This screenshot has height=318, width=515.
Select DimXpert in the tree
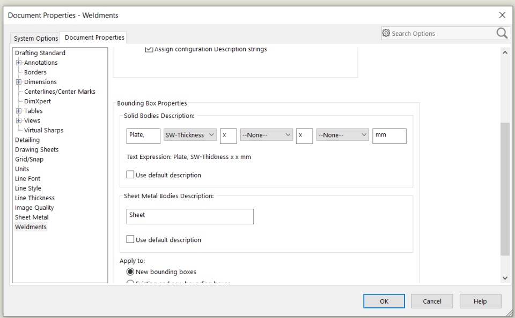(38, 101)
